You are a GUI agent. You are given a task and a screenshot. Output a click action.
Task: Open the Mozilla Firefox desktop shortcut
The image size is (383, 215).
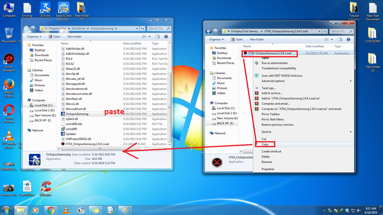tap(9, 88)
